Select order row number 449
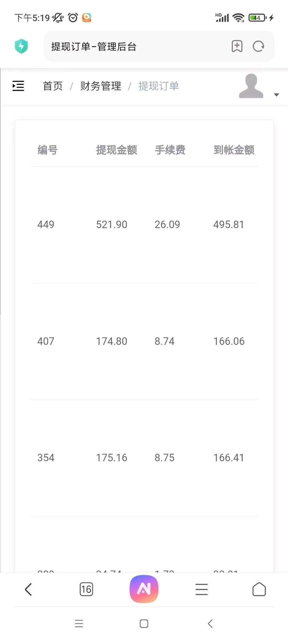This screenshot has width=288, height=641. [x=144, y=225]
